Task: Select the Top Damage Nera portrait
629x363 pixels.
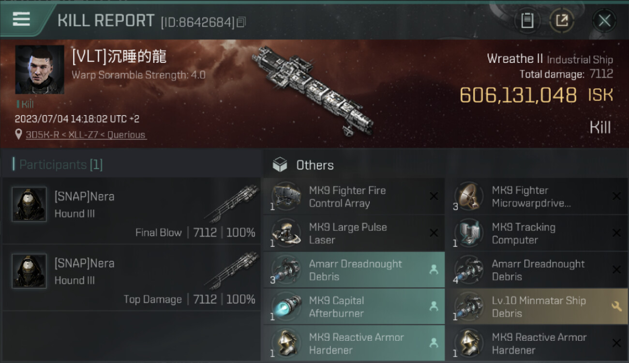Action: pos(29,271)
